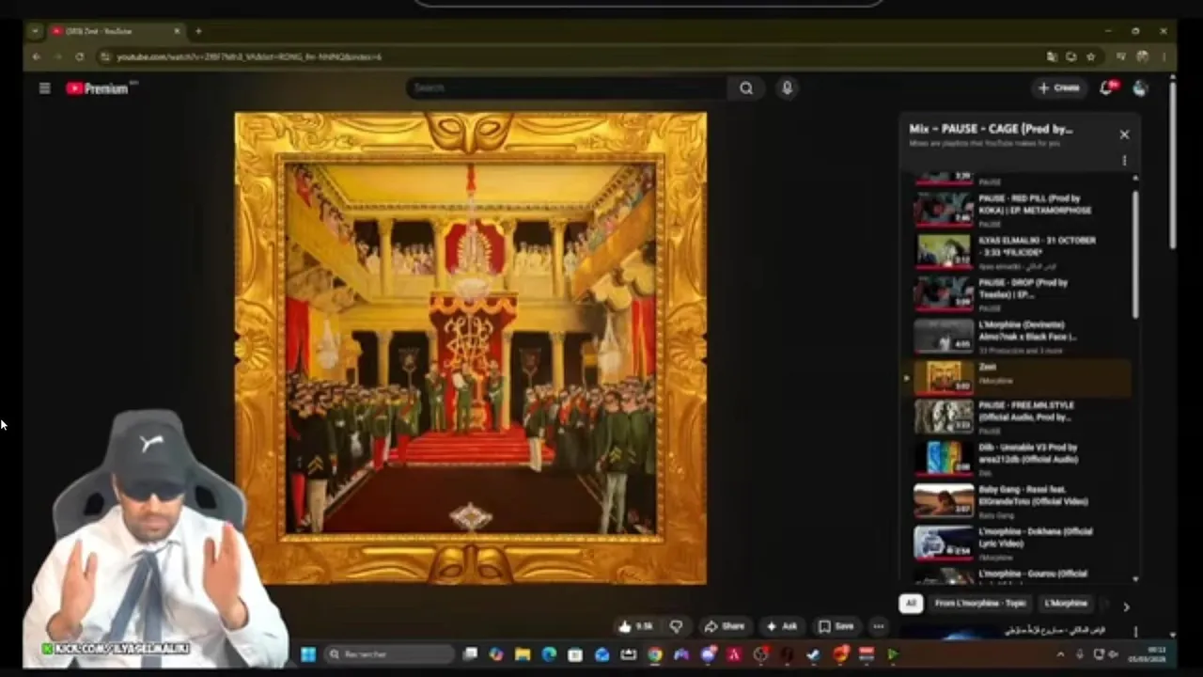Image resolution: width=1203 pixels, height=677 pixels.
Task: Click the YouTube search magnifier button
Action: [746, 88]
